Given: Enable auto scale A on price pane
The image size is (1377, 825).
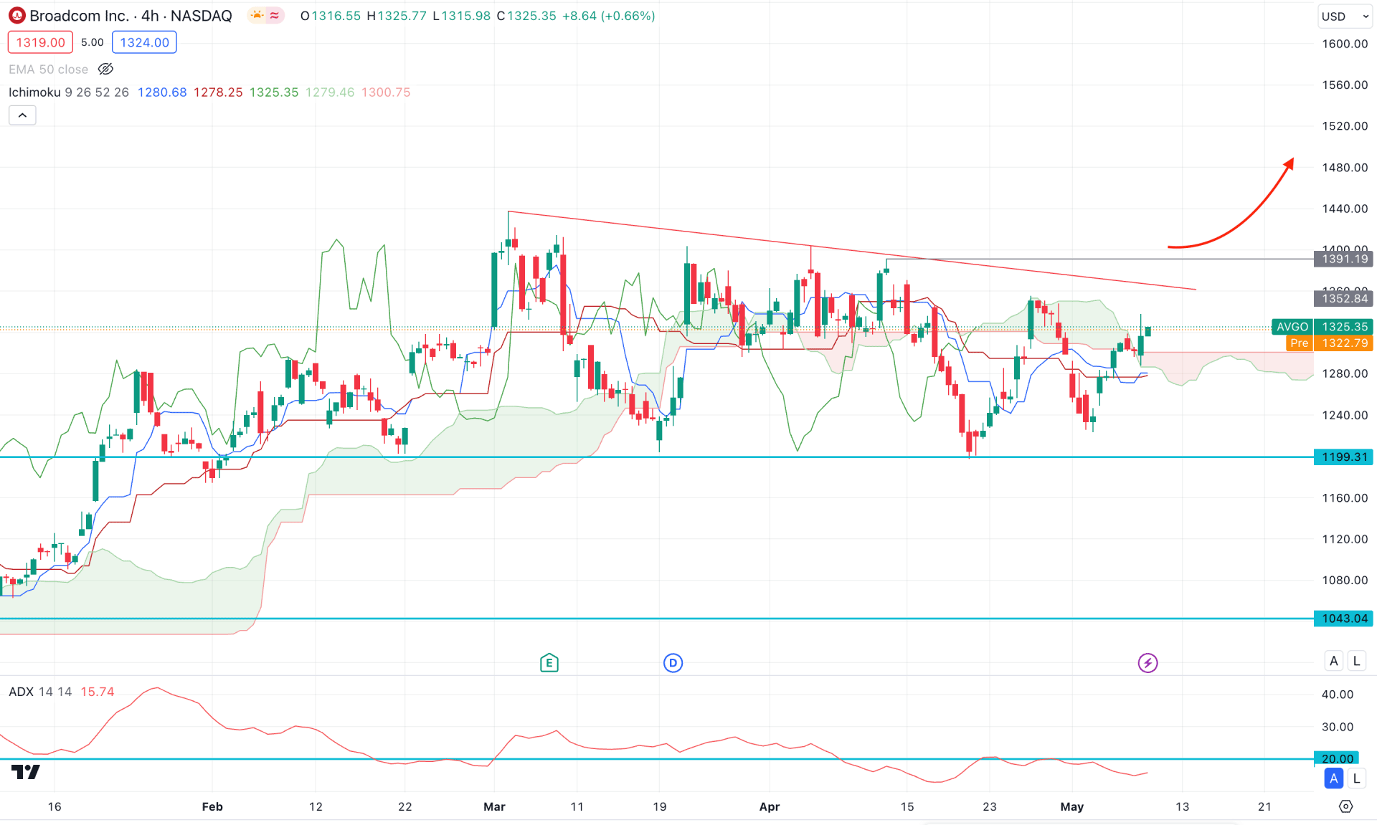Looking at the screenshot, I should pyautogui.click(x=1334, y=661).
